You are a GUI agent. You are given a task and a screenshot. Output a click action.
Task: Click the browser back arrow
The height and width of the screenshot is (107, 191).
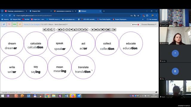(2, 15)
